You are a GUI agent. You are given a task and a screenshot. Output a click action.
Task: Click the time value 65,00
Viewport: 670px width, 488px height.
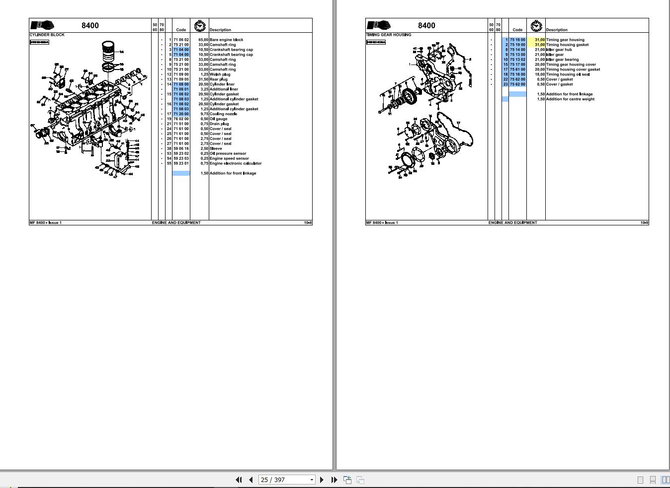[203, 40]
